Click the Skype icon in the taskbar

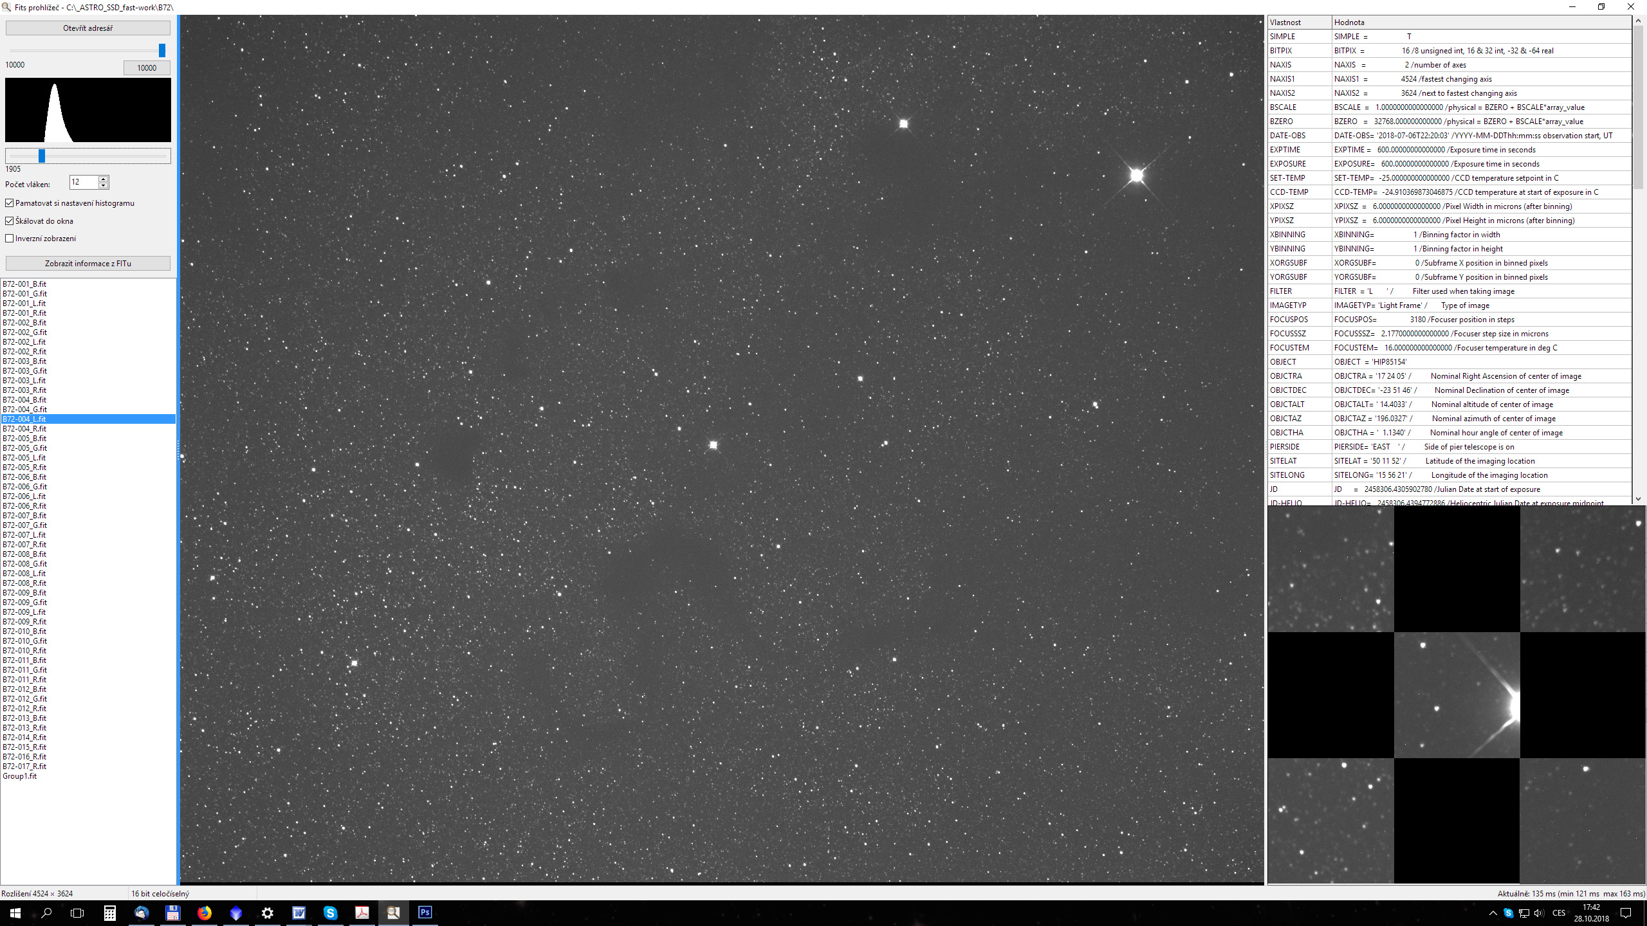tap(330, 912)
